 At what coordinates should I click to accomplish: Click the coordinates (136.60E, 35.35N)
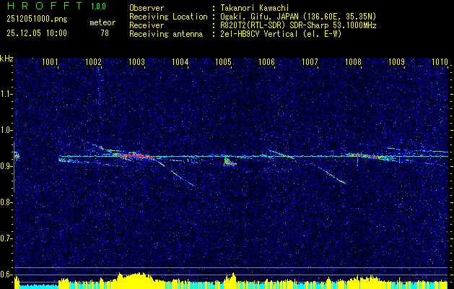[x=341, y=17]
